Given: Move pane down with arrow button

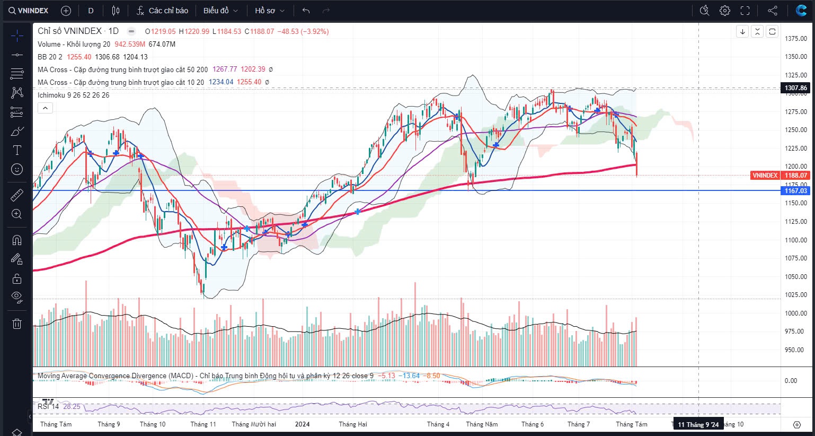Looking at the screenshot, I should pos(742,31).
